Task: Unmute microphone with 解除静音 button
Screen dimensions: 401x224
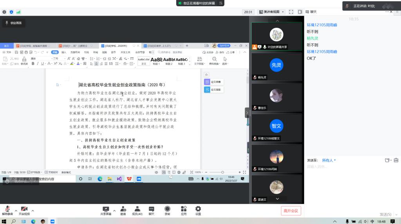Action: click(7, 210)
